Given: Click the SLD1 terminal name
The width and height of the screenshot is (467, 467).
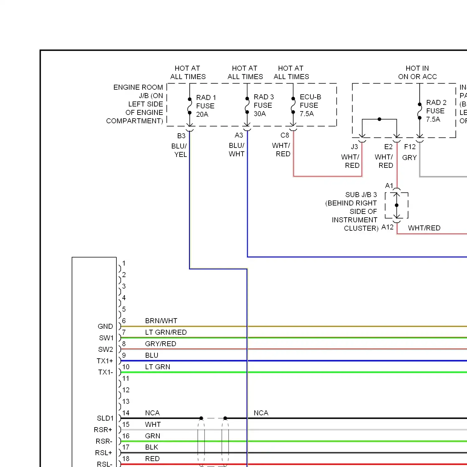Looking at the screenshot, I should [x=105, y=418].
